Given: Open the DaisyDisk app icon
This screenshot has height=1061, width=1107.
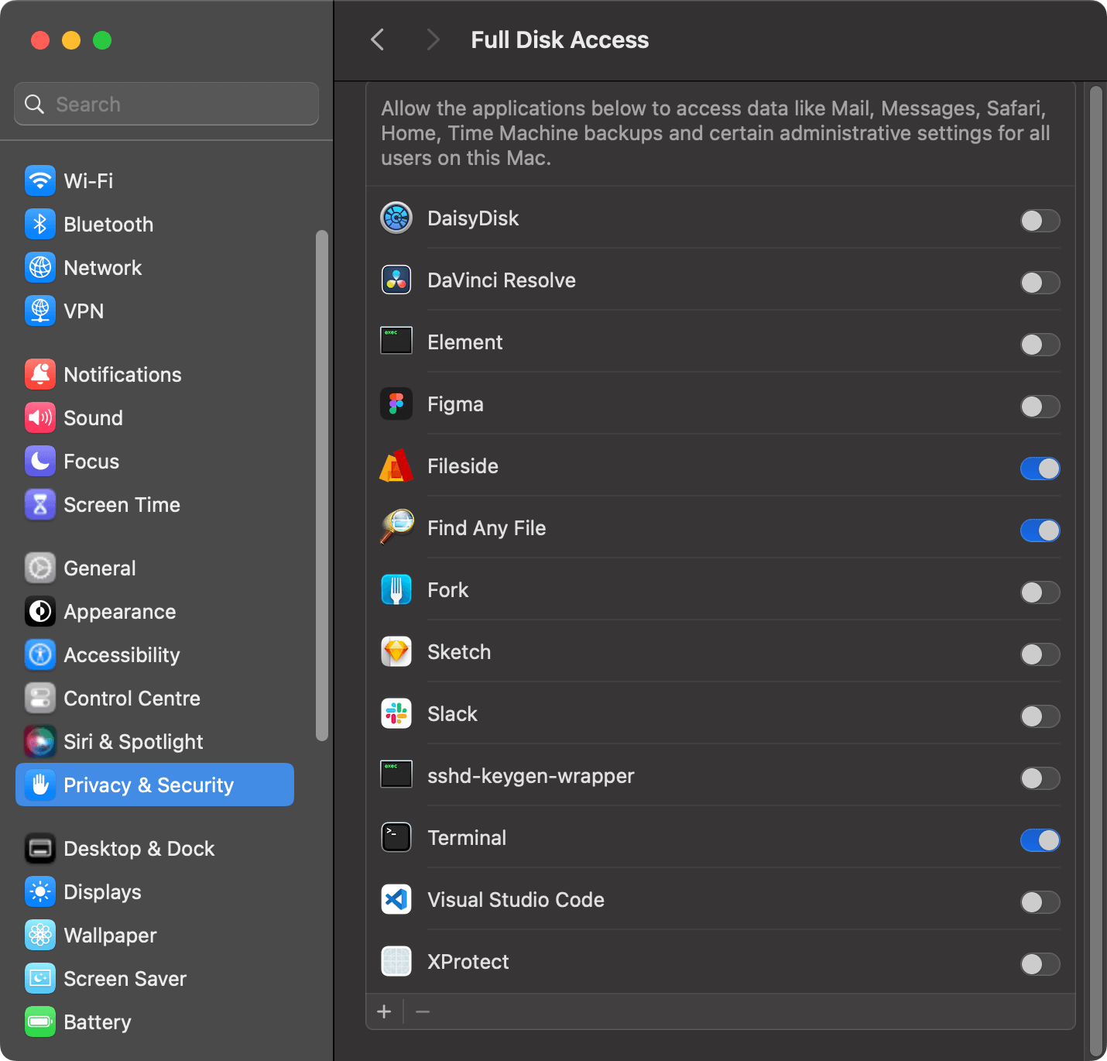Looking at the screenshot, I should pos(396,218).
